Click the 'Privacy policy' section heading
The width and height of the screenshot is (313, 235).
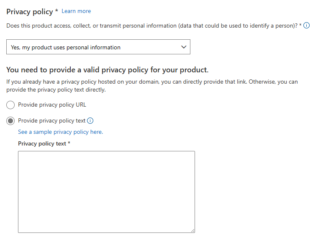30,12
